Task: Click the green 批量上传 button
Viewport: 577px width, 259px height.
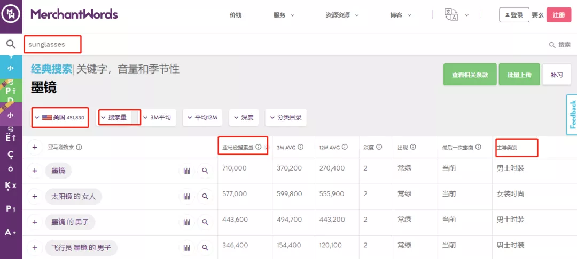Action: tap(519, 75)
